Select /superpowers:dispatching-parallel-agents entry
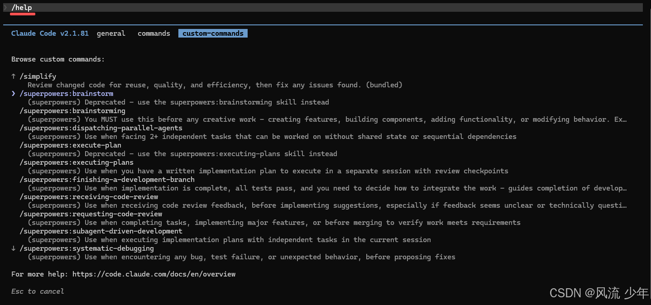The image size is (651, 305). click(x=101, y=128)
